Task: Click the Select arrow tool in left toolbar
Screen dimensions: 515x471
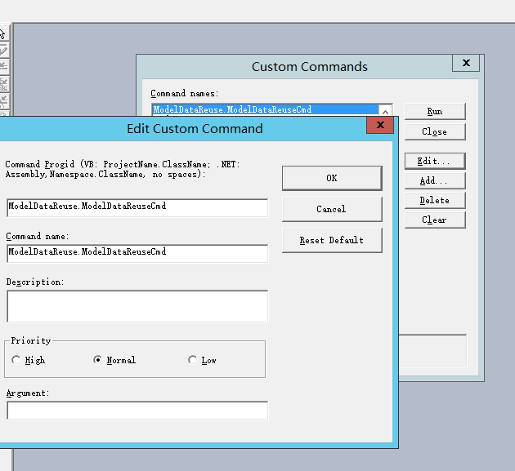Action: pyautogui.click(x=2, y=33)
